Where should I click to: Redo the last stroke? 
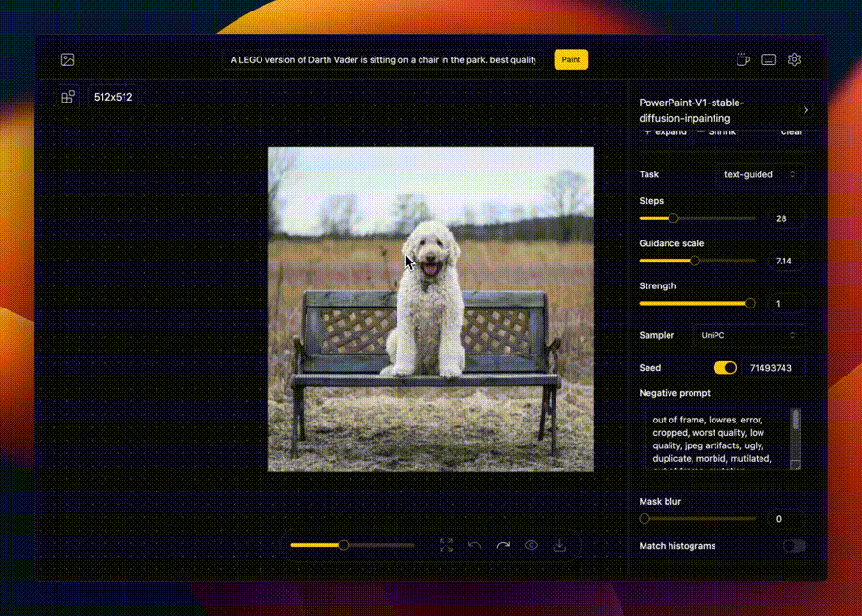503,545
